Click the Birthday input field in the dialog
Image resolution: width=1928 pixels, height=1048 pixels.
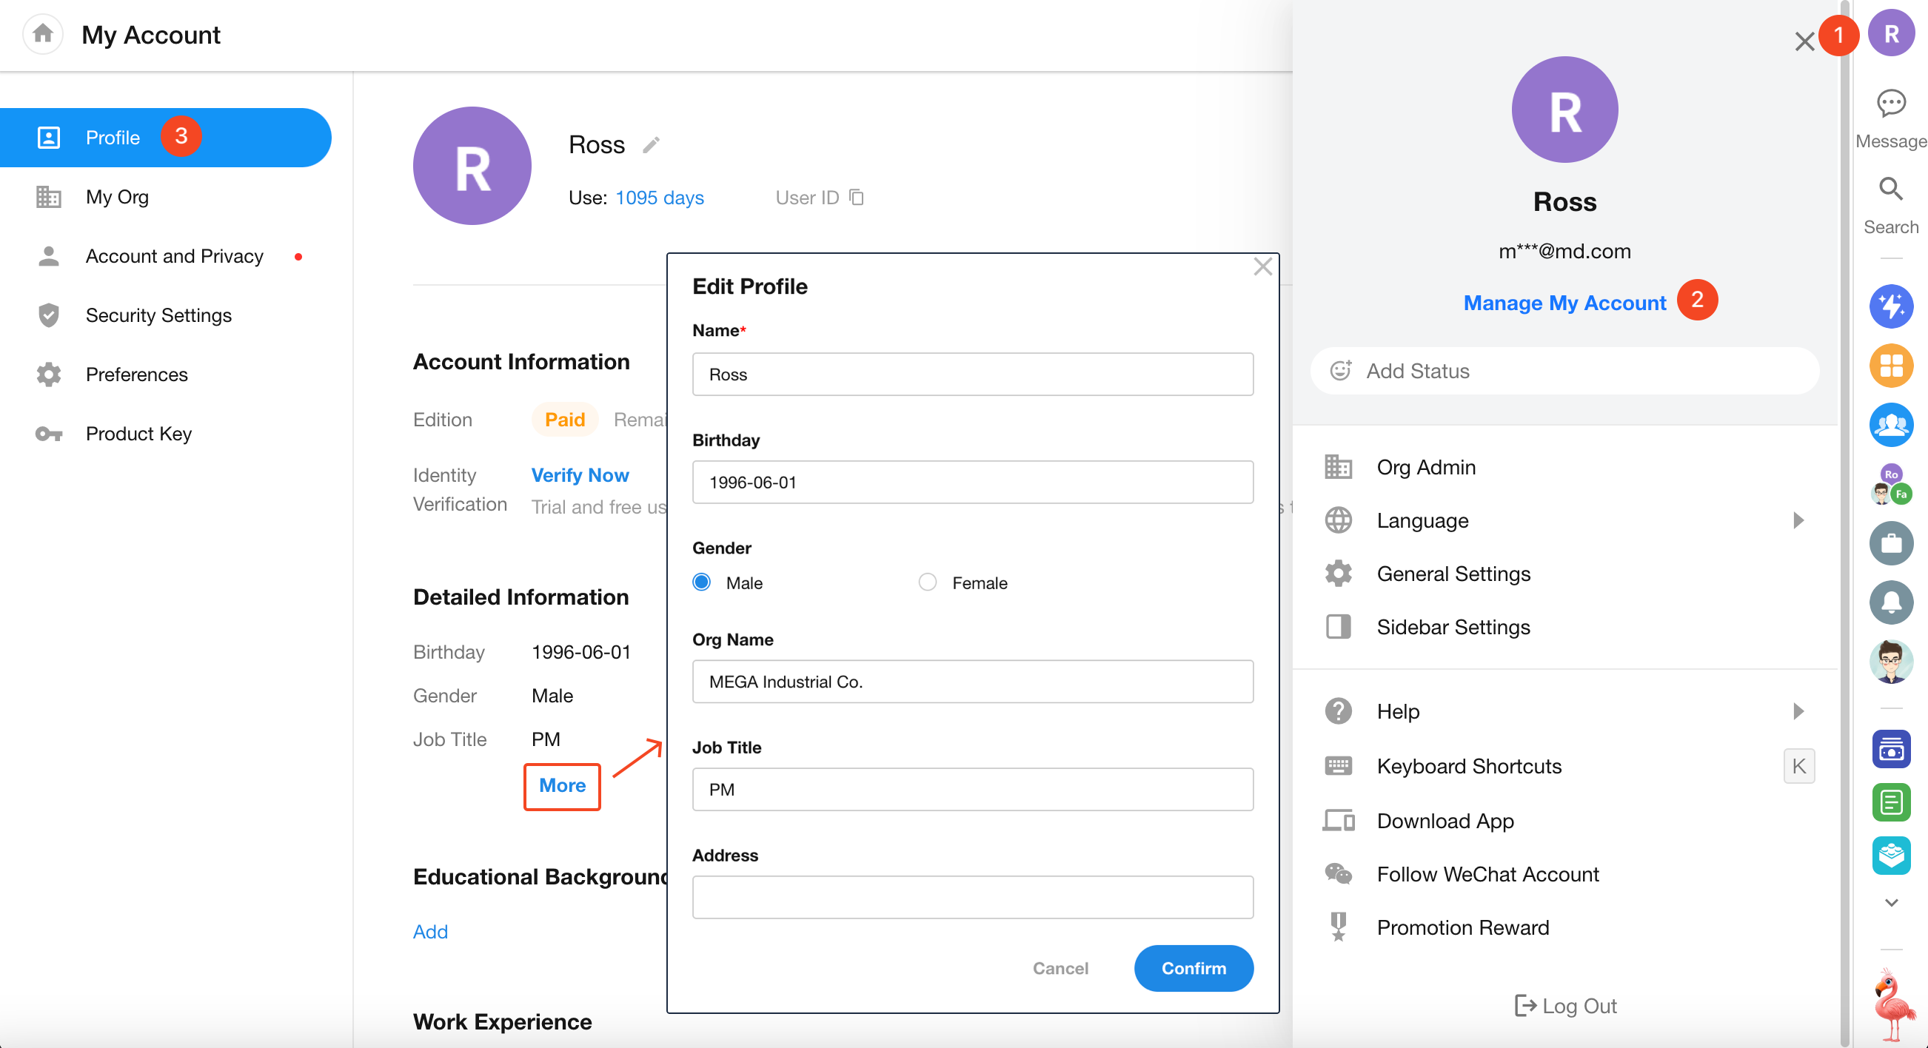click(x=972, y=483)
